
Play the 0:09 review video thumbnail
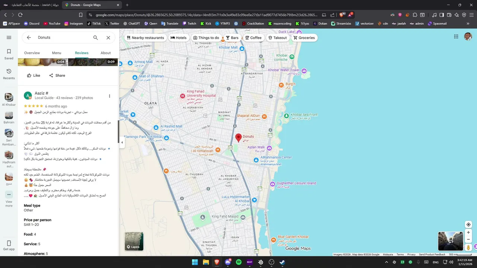click(93, 62)
